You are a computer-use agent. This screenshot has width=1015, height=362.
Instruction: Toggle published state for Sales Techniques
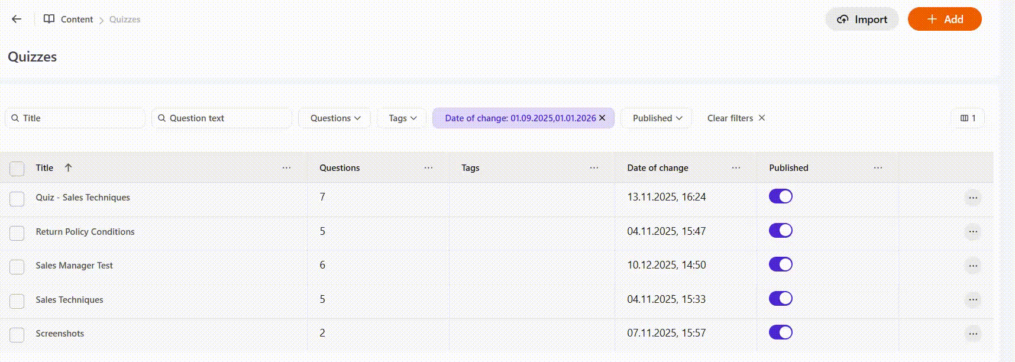(x=780, y=299)
